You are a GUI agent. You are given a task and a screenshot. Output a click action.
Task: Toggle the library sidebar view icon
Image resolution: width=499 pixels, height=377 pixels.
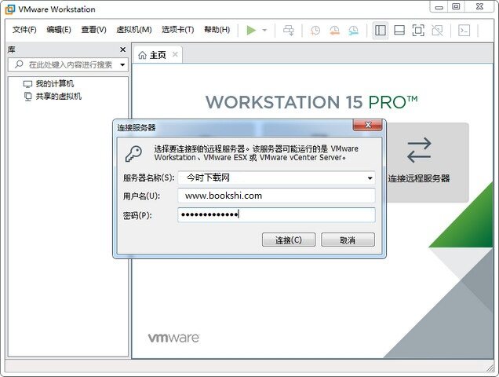click(381, 31)
